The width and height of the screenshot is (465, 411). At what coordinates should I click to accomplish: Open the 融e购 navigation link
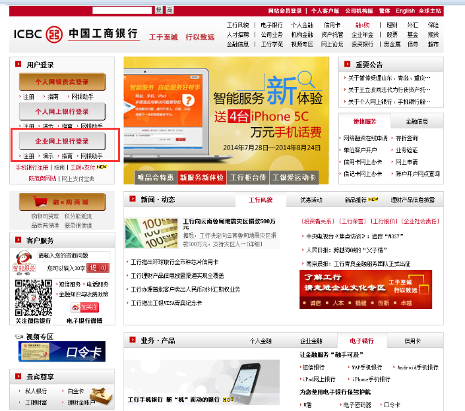click(362, 25)
